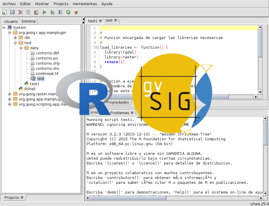Collapse the System root node
Viewport: 269px width, 206px height.
coord(4,28)
